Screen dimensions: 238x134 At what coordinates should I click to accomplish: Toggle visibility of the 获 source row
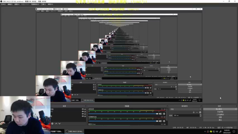[83, 116]
